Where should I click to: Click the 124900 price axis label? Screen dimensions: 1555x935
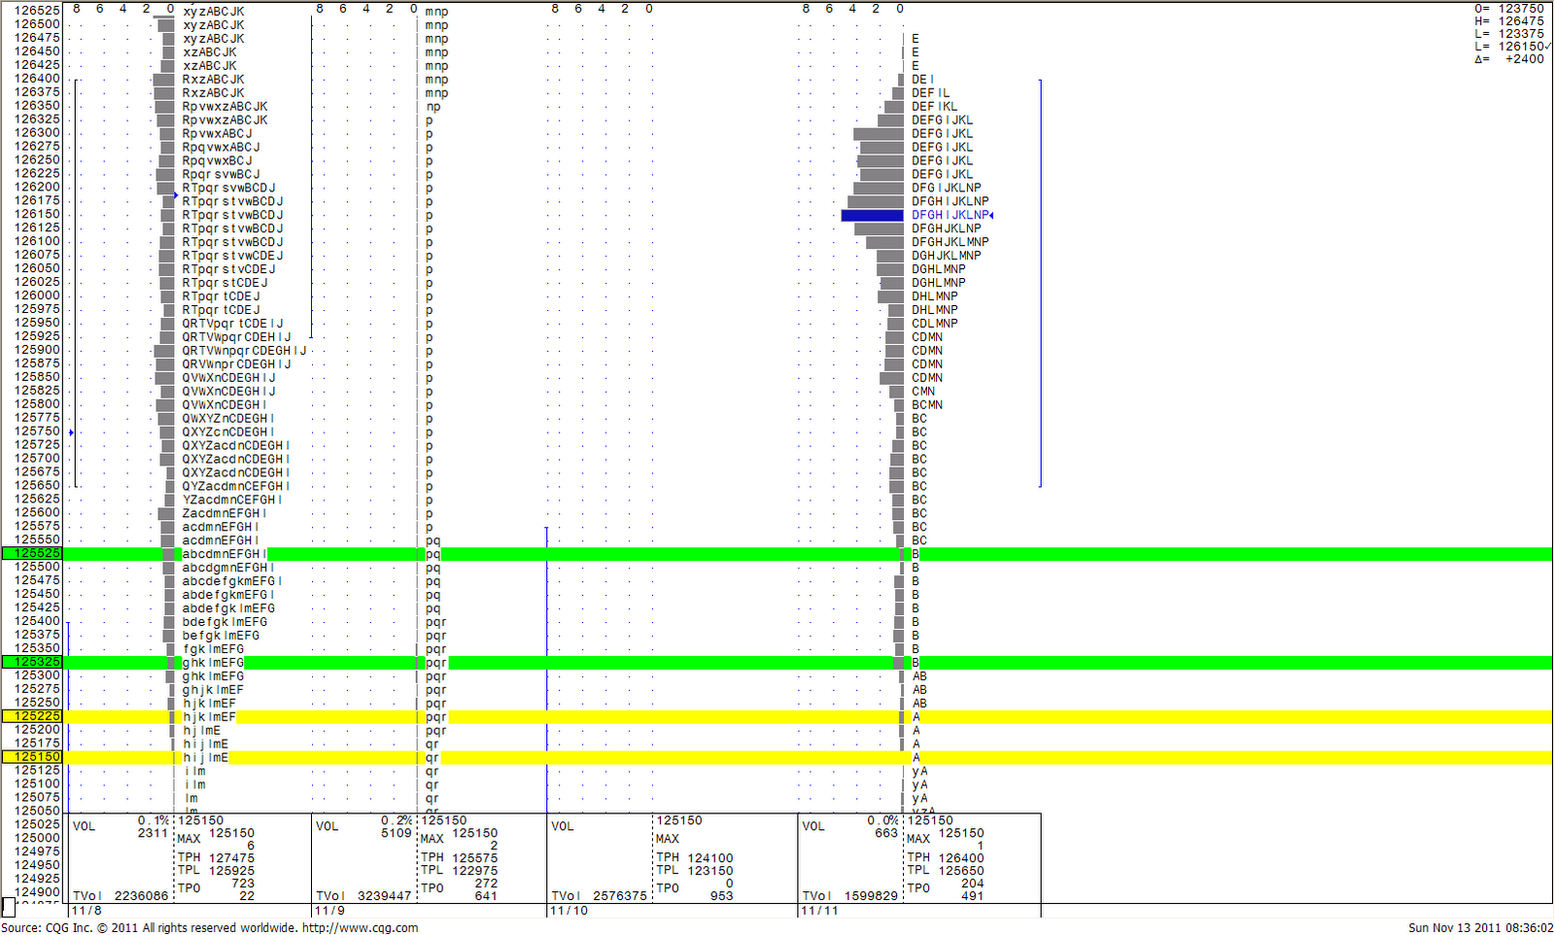click(37, 892)
